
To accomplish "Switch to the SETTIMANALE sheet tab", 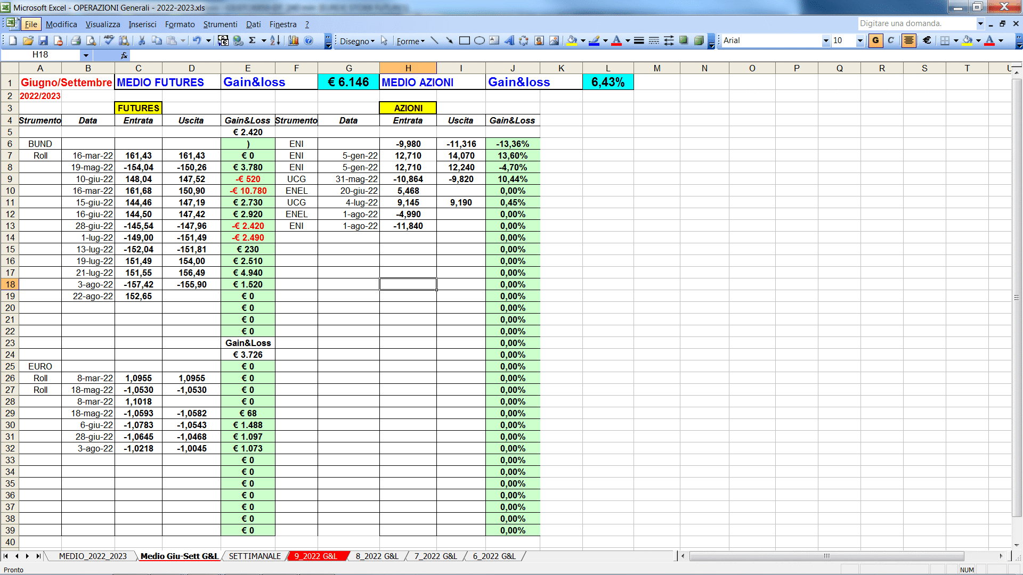I will pyautogui.click(x=255, y=556).
